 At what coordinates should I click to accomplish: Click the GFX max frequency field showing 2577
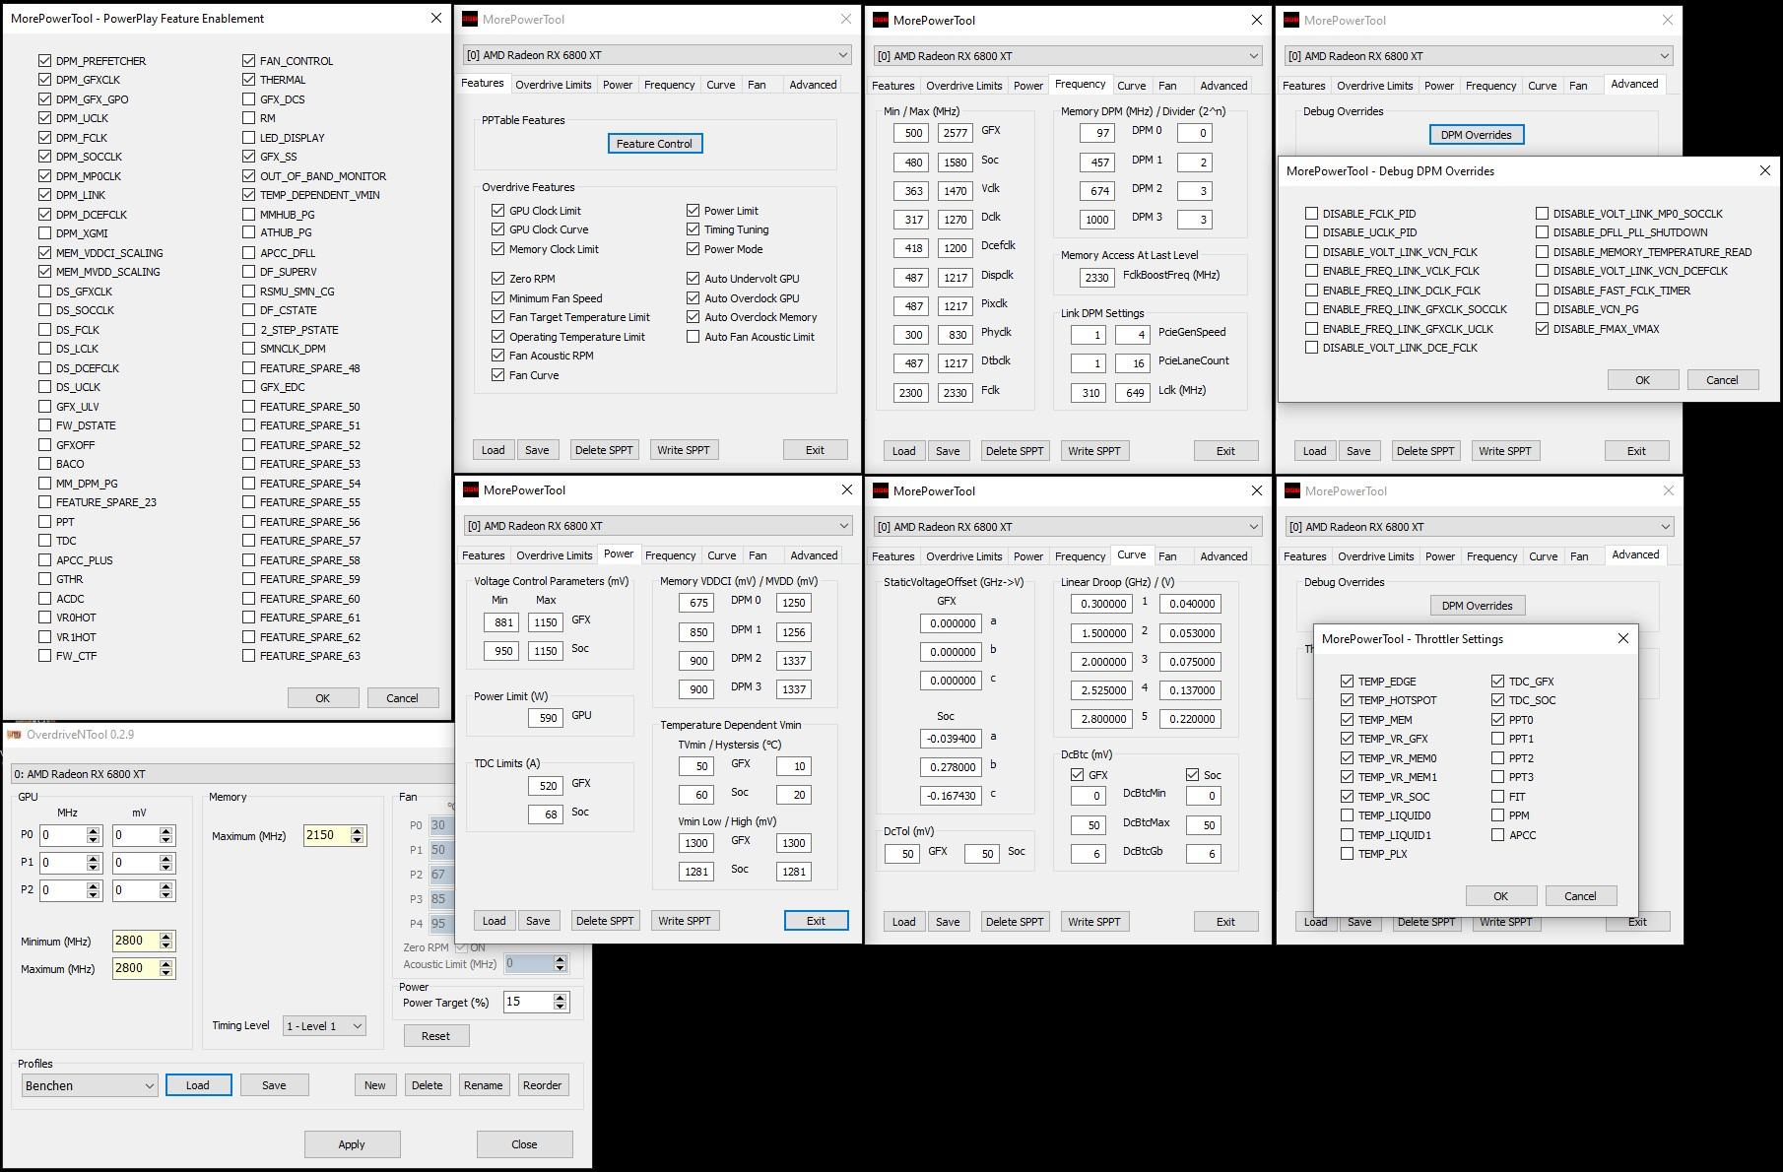956,133
